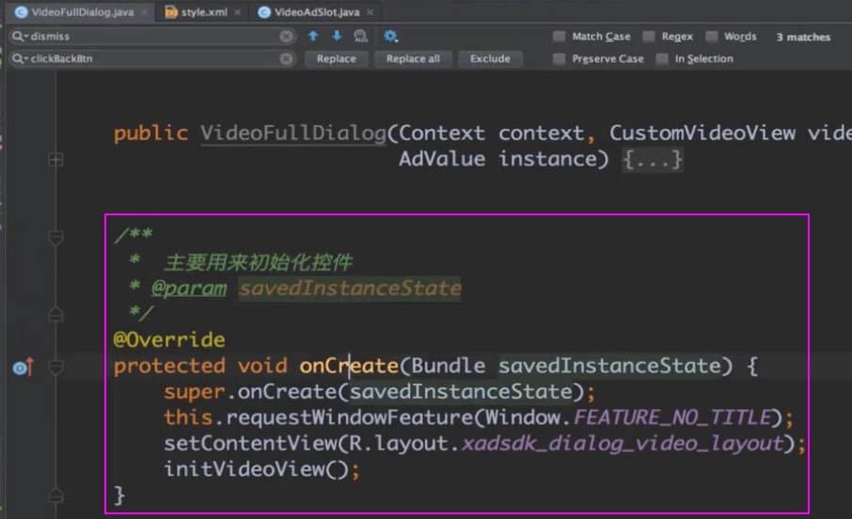The height and width of the screenshot is (519, 852).
Task: Click xadsdk_dialog_video_layout resource reference
Action: pyautogui.click(x=623, y=444)
